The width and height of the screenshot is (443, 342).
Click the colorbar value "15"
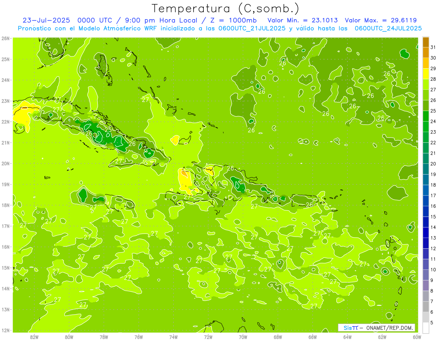click(x=433, y=217)
